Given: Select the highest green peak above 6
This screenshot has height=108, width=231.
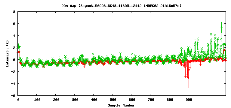Looking at the screenshot, I should coord(221,22).
